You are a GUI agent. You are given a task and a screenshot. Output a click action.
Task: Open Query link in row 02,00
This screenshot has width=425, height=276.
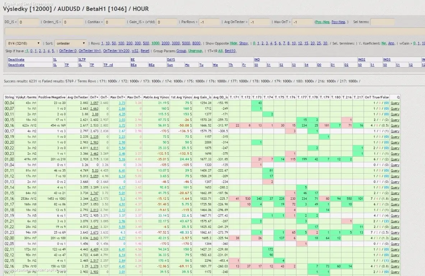(x=395, y=238)
